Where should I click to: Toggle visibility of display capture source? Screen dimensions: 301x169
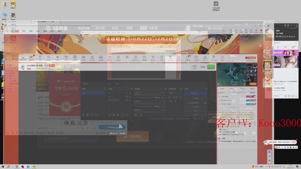pos(127,100)
